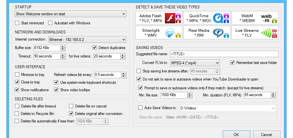
Task: Expand the Internet connection dropdown
Action: [87, 40]
